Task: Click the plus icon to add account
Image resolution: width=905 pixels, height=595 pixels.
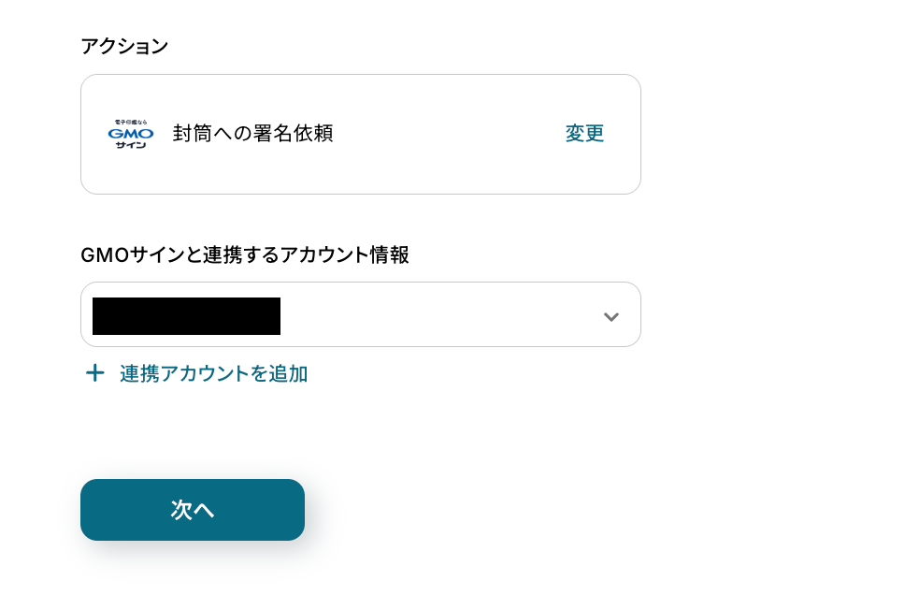Action: (94, 374)
